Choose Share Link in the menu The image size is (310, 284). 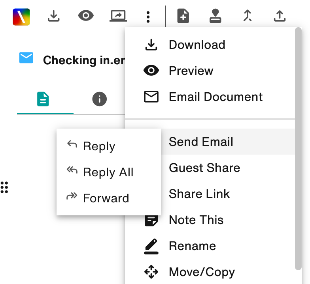tap(227, 194)
